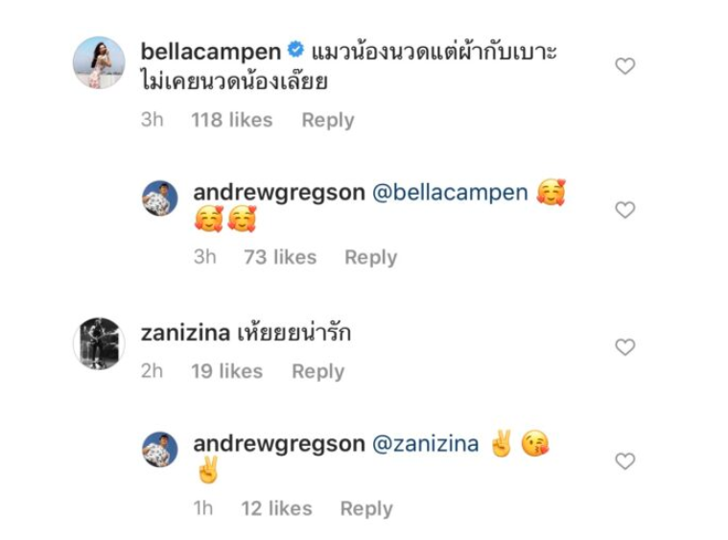Reply to bellacampen's comment
Viewport: 728px width, 540px height.
point(328,120)
